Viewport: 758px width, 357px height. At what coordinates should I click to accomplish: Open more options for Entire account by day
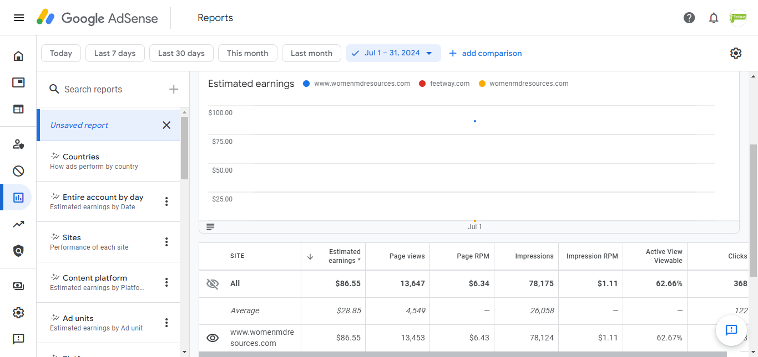[x=166, y=201]
